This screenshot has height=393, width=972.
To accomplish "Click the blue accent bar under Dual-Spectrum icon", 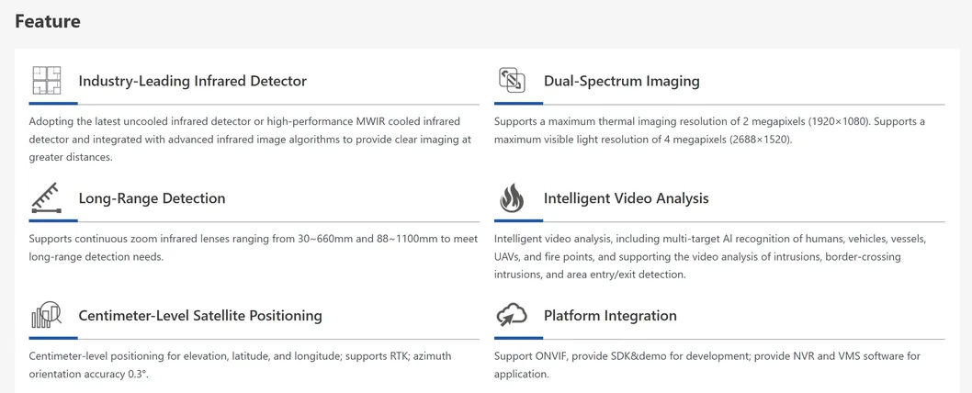I will [x=518, y=104].
